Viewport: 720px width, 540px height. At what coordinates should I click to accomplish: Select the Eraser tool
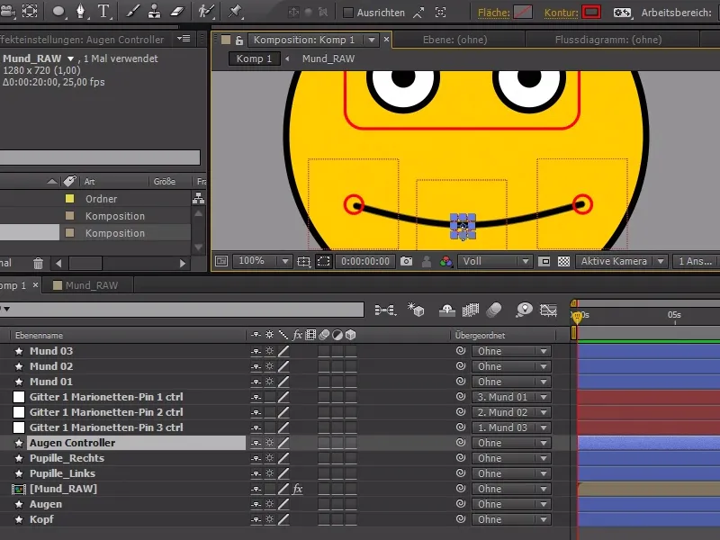click(x=176, y=12)
